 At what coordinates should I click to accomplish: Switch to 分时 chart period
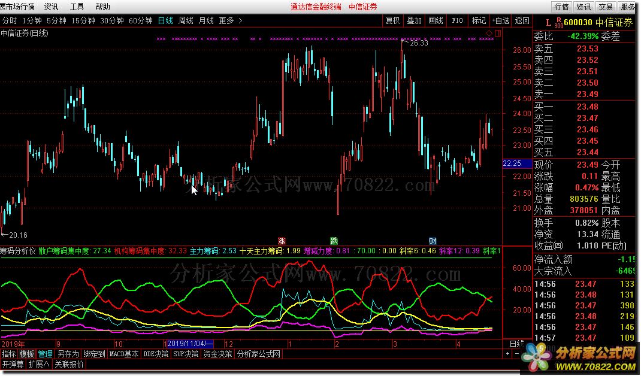(10, 20)
